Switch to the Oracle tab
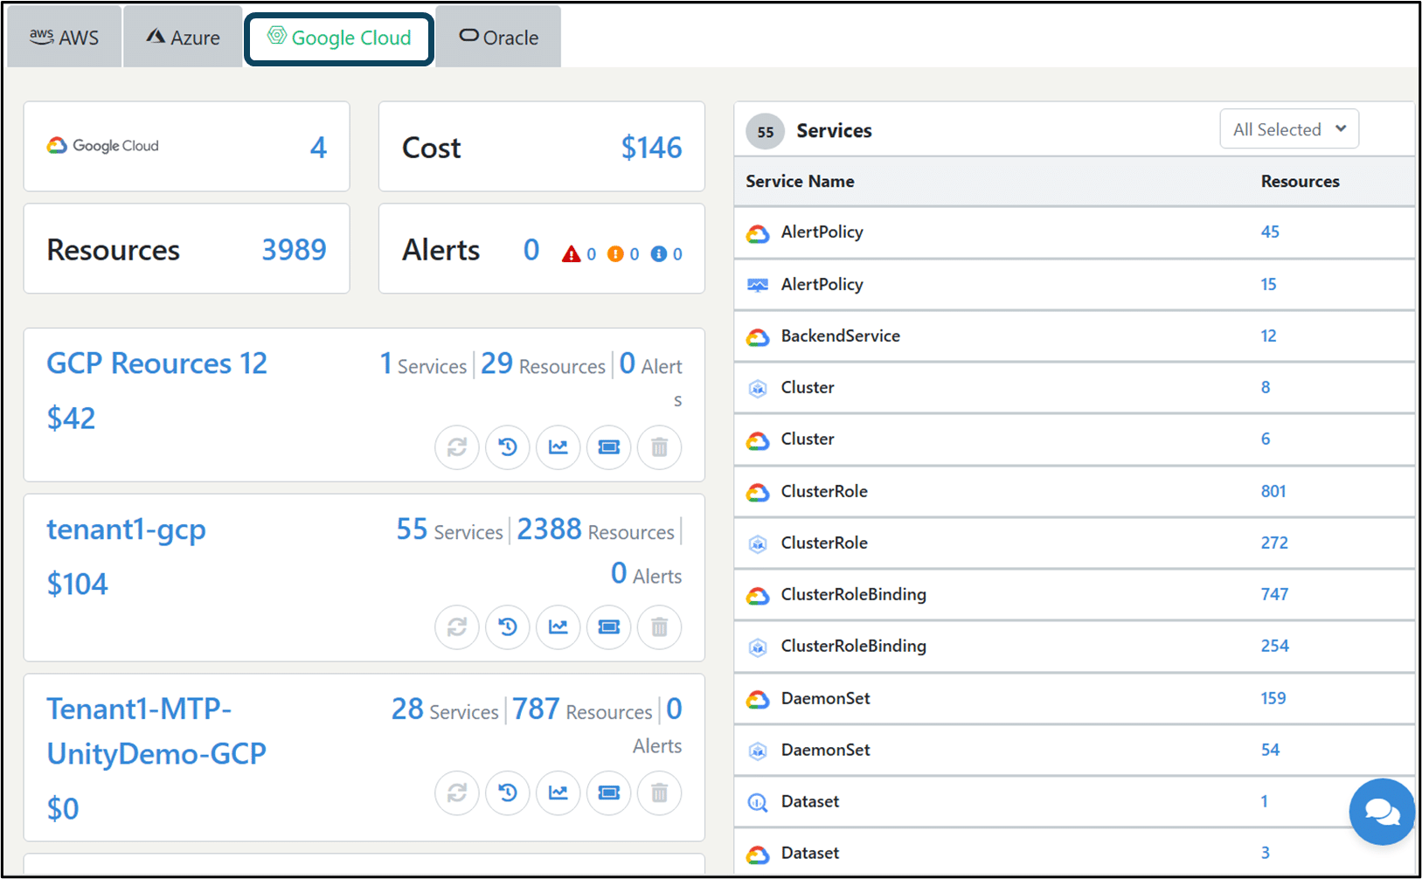The image size is (1422, 879). click(499, 38)
